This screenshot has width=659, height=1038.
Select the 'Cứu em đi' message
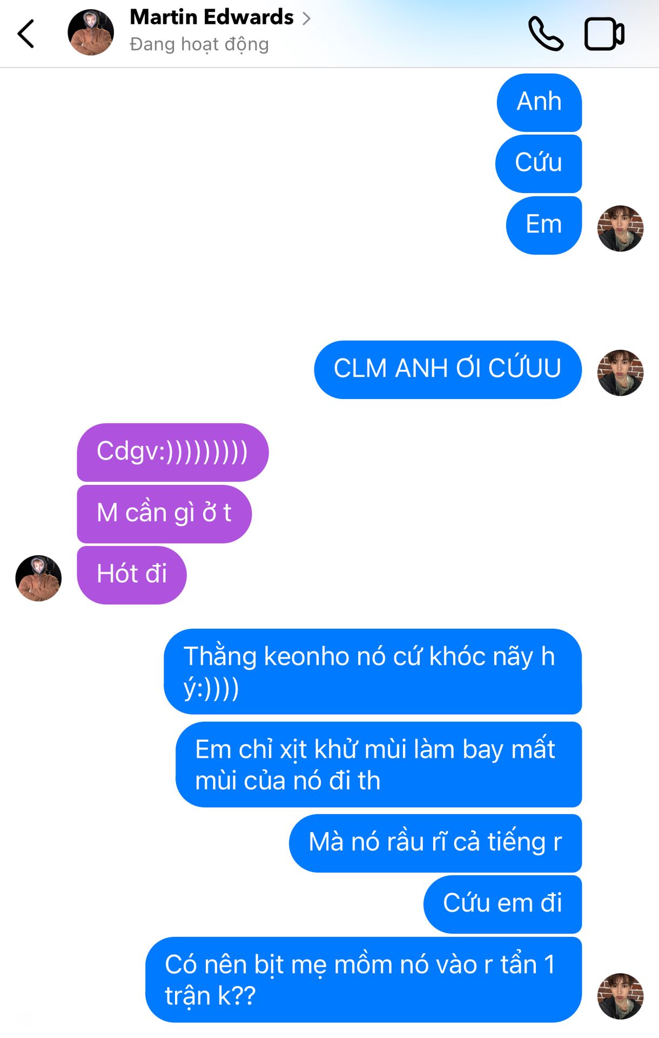click(502, 904)
